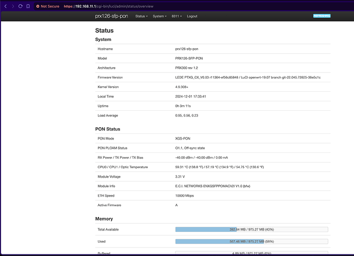Click the Module Voltage label
Viewport: 354px width, 256px height.
point(109,176)
